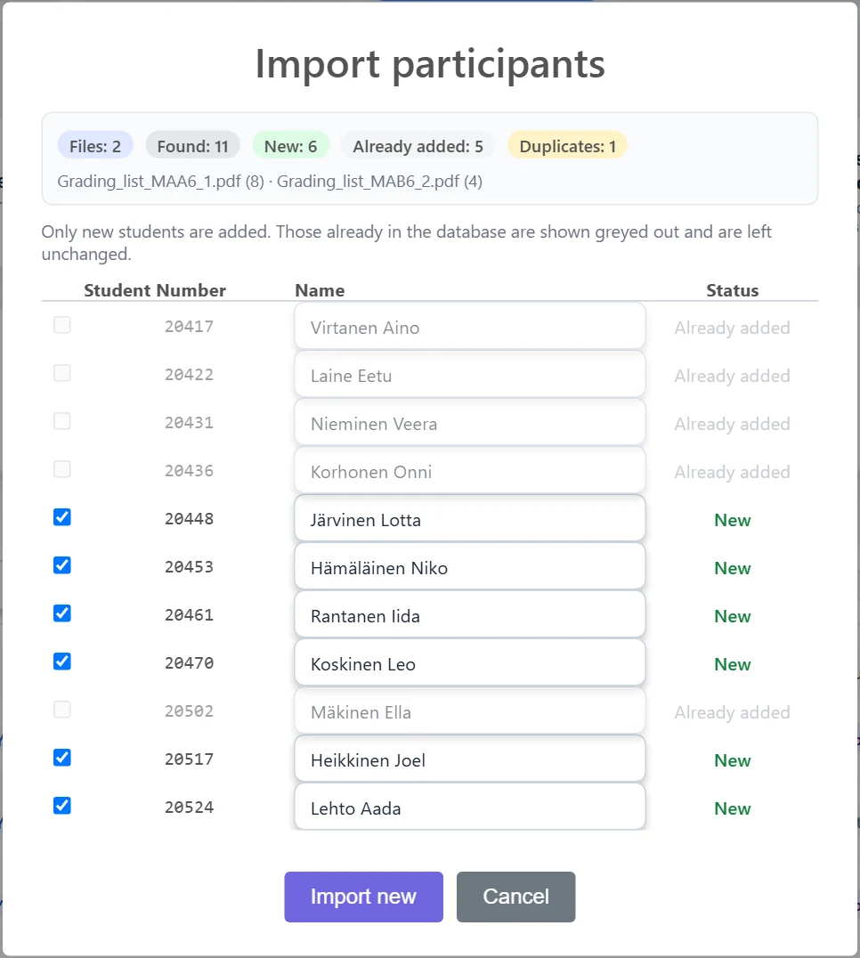Click the Student Number column header
Screen dimensions: 860x958
pyautogui.click(x=155, y=290)
